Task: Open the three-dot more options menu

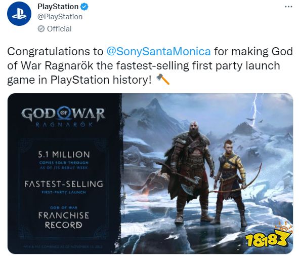Action: [288, 7]
